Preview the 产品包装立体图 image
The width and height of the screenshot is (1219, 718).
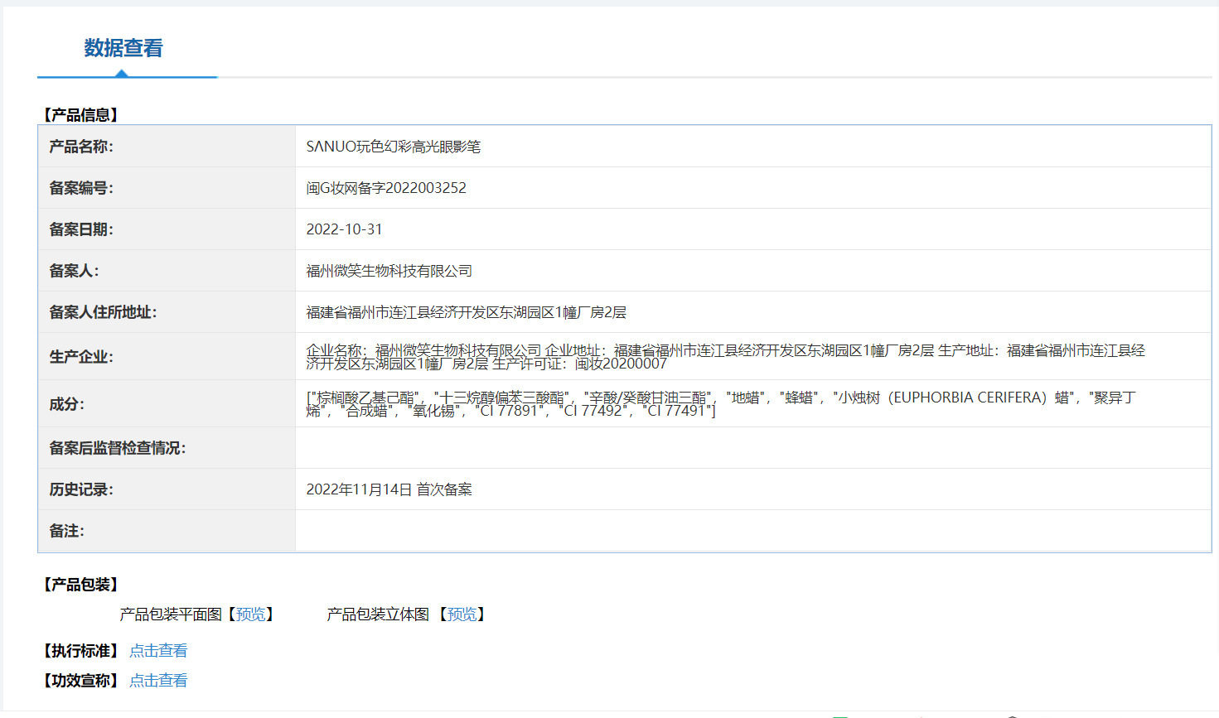click(x=462, y=614)
